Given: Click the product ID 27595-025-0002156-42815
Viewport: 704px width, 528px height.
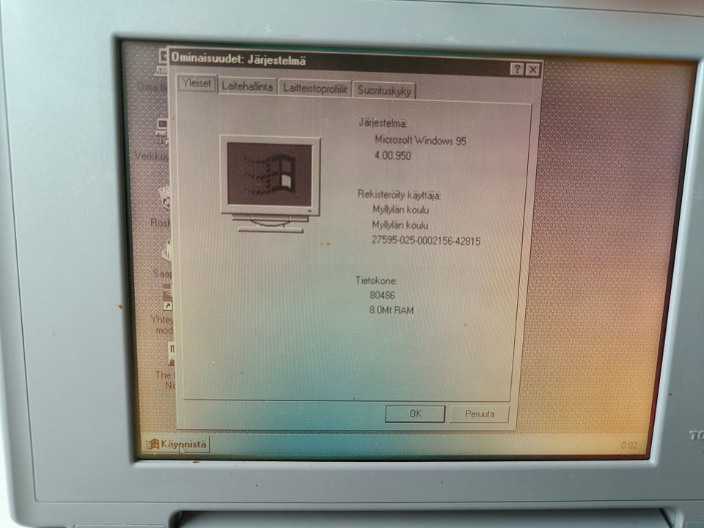Looking at the screenshot, I should 425,241.
